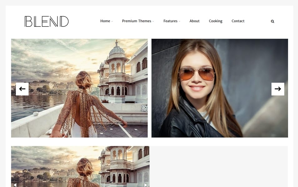Navigate to the Contact page

point(238,21)
